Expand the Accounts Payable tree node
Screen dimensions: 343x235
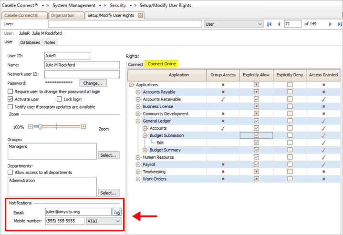(x=138, y=92)
